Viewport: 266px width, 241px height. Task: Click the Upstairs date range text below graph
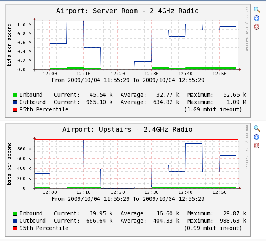128,199
